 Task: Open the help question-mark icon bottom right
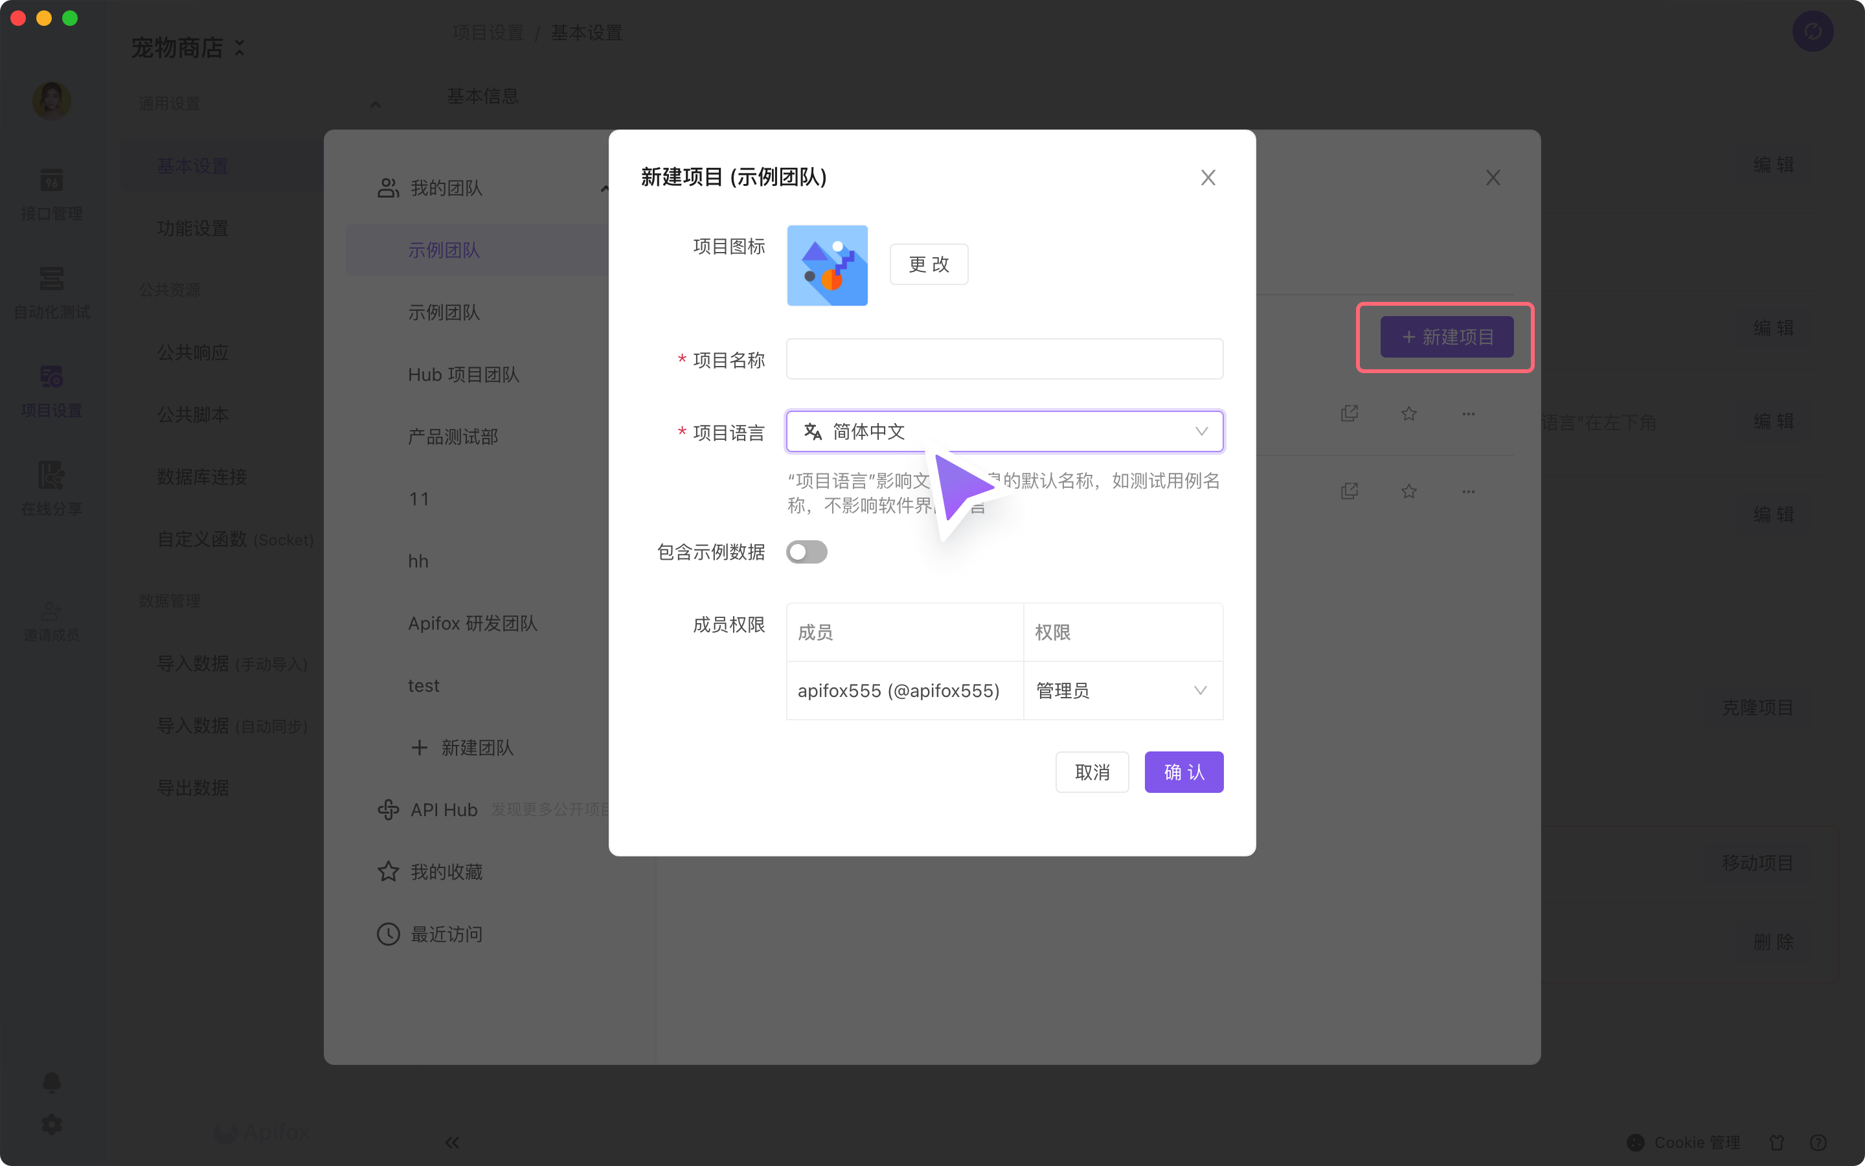(1819, 1142)
